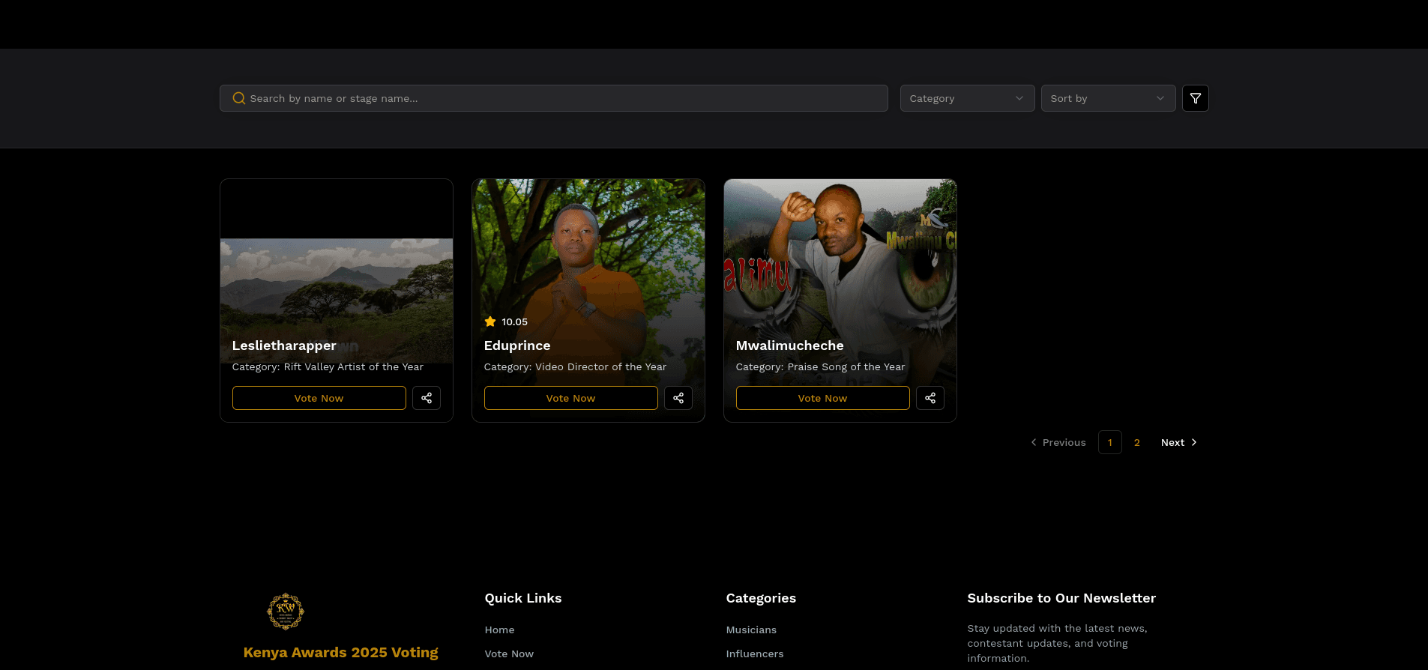Image resolution: width=1428 pixels, height=670 pixels.
Task: Click the filter funnel icon
Action: (1195, 98)
